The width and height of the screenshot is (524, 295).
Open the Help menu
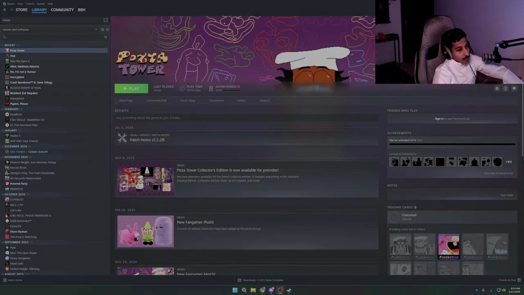[x=50, y=4]
